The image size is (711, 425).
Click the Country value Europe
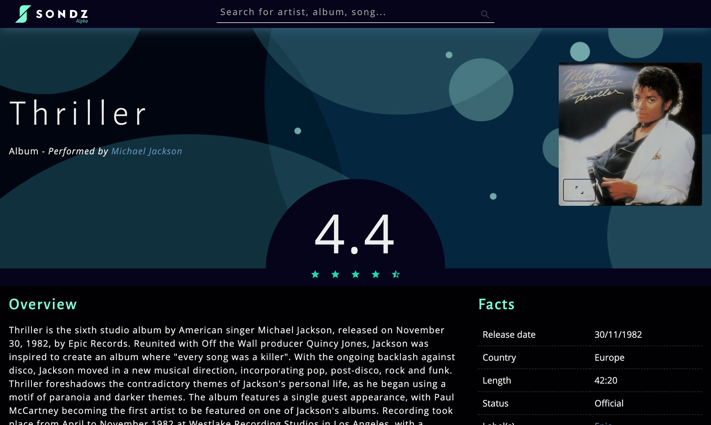pyautogui.click(x=609, y=357)
